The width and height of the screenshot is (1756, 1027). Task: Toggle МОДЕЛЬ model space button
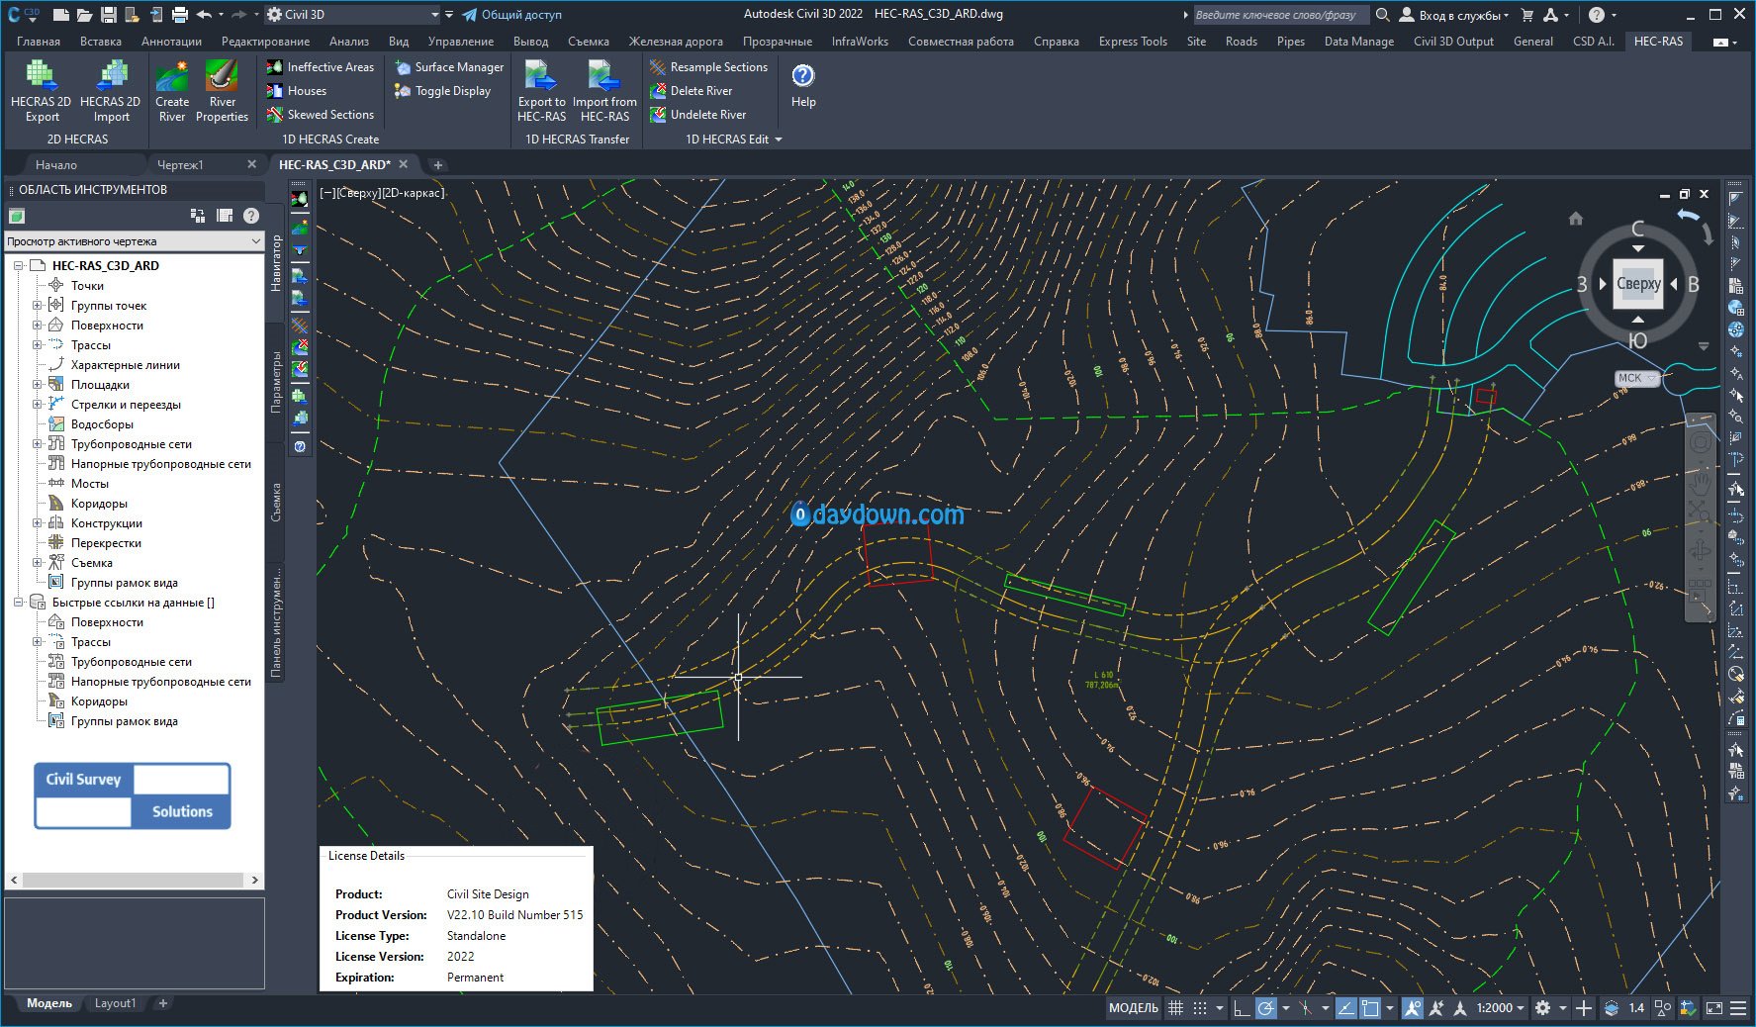[x=1133, y=1008]
